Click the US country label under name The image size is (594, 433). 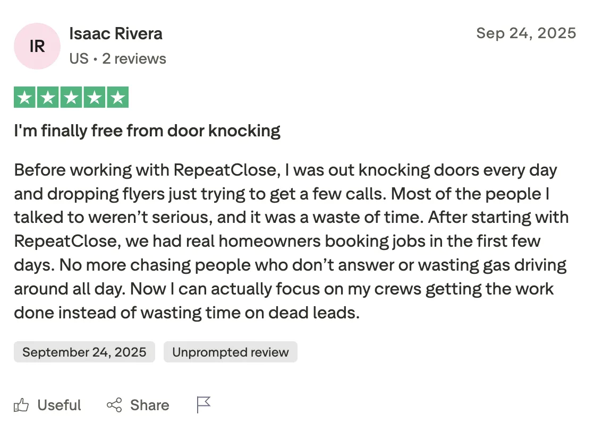pos(79,58)
